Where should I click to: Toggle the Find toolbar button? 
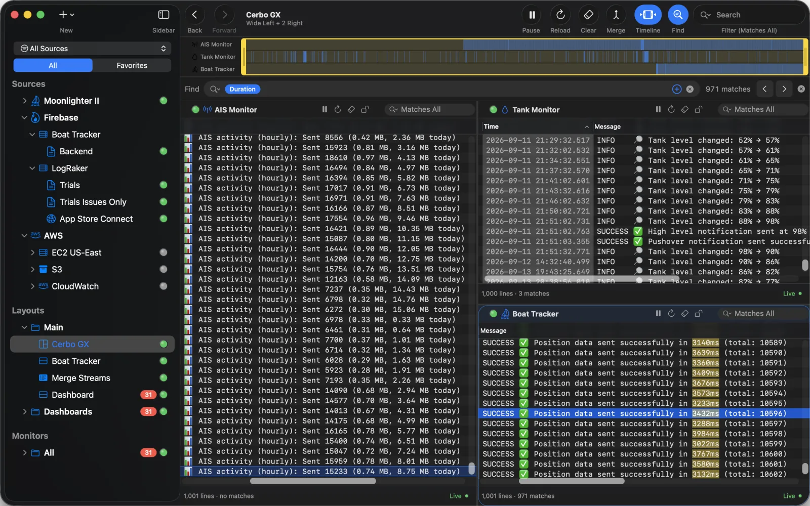pos(678,15)
